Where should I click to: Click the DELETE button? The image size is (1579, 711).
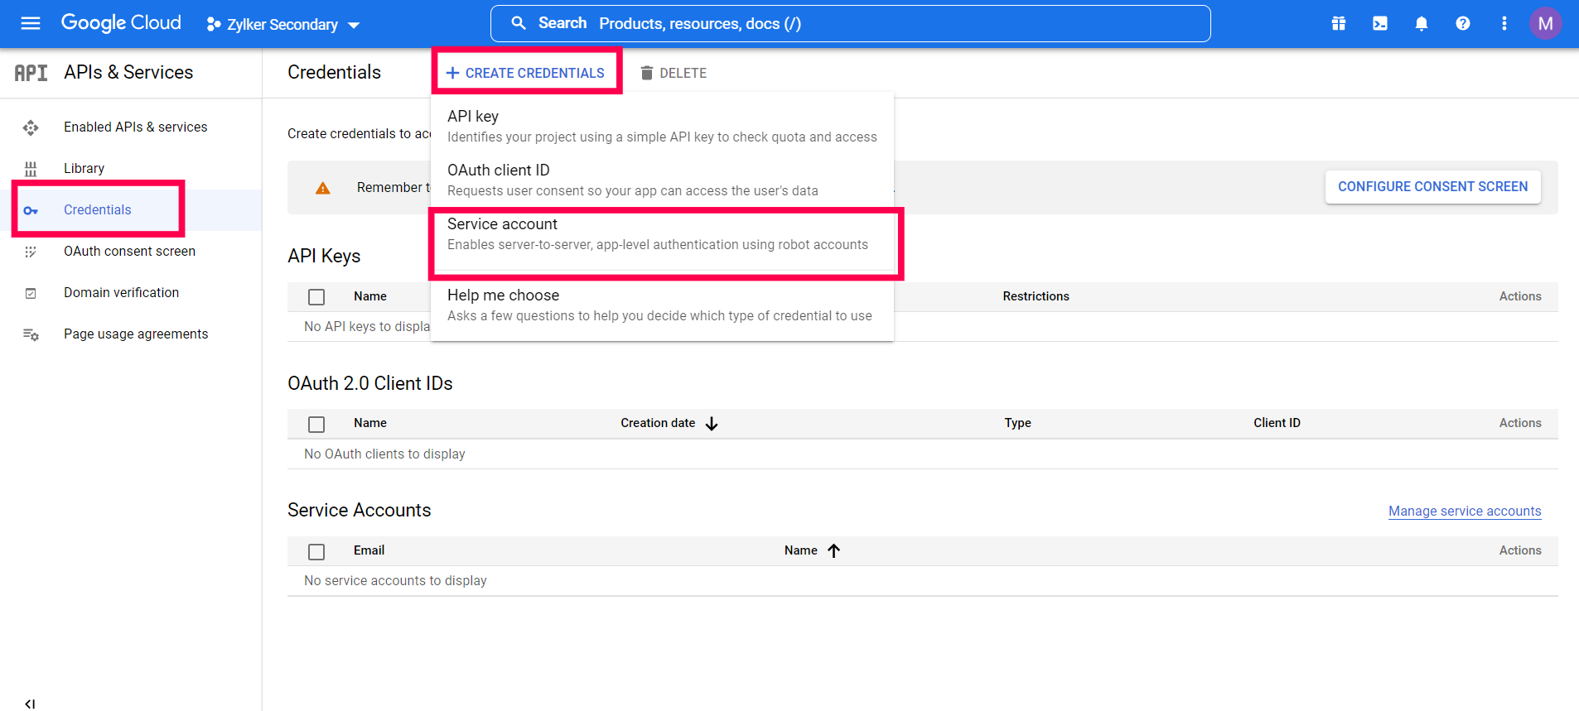[x=674, y=73]
